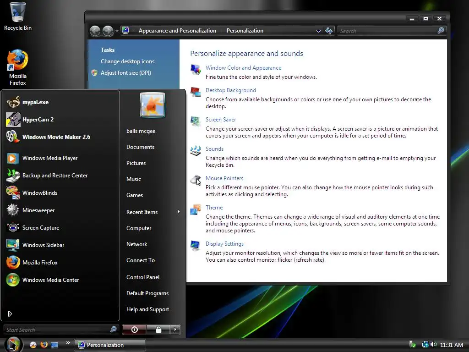Click the Start orb button

(x=13, y=344)
